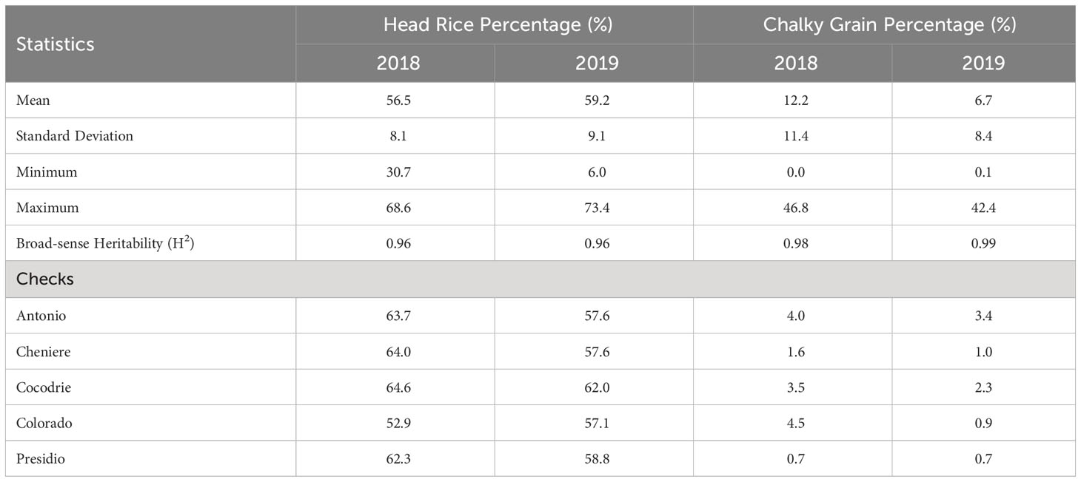Click the Cheniere row label
The image size is (1081, 482).
[44, 352]
